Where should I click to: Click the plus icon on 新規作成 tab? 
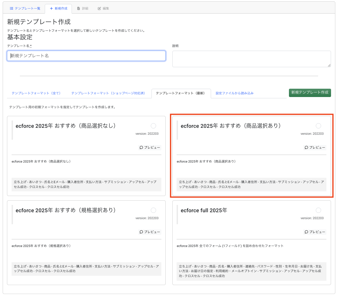tap(51, 8)
